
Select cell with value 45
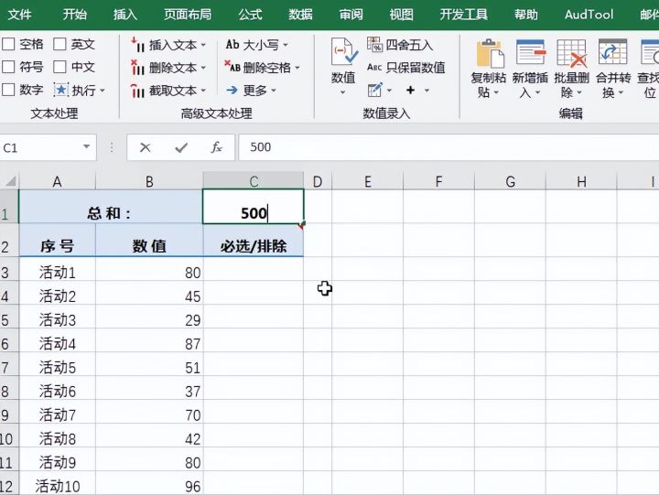(149, 293)
